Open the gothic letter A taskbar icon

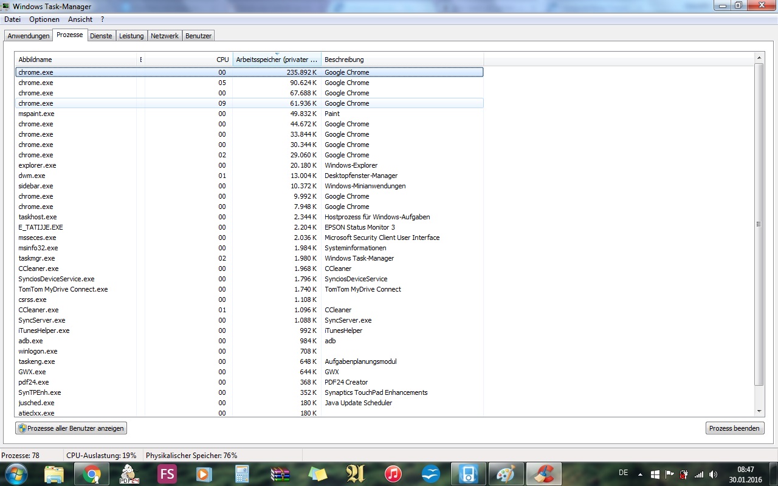tap(355, 474)
